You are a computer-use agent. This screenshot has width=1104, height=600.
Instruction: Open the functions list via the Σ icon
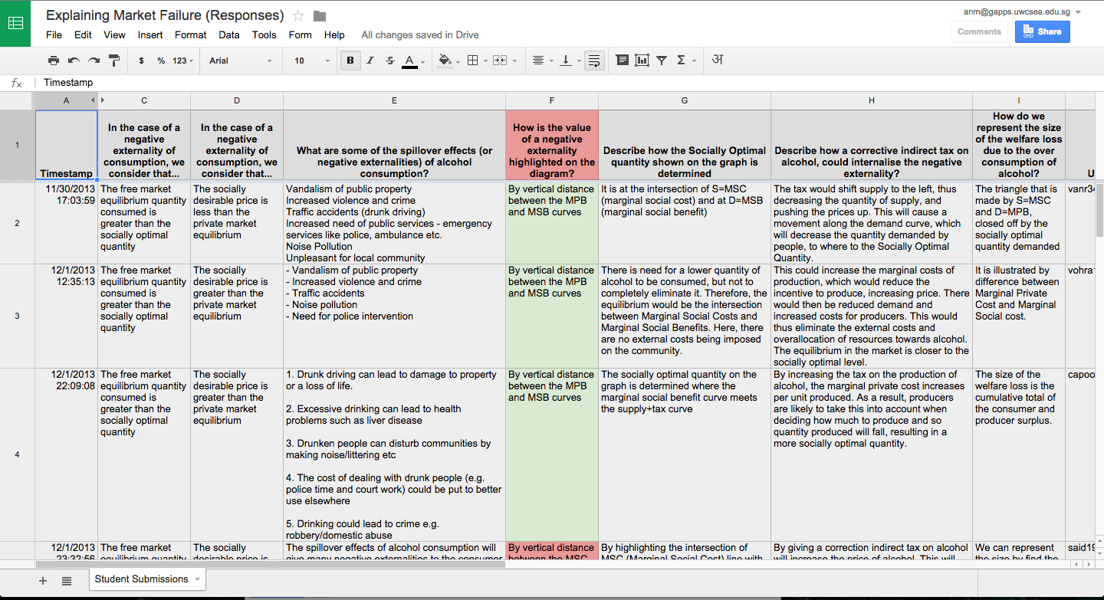(681, 60)
